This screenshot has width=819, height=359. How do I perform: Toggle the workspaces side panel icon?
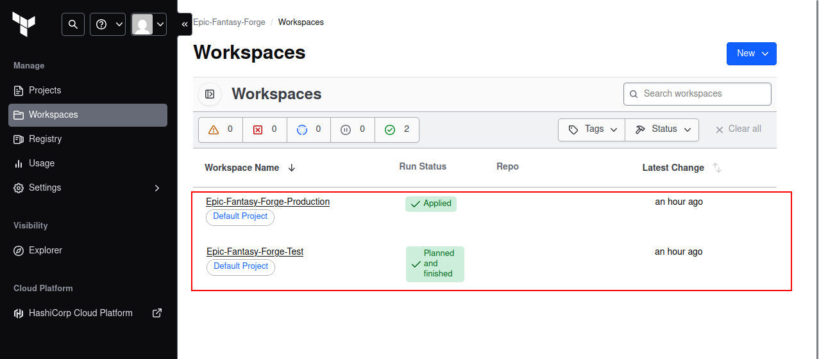click(x=210, y=94)
